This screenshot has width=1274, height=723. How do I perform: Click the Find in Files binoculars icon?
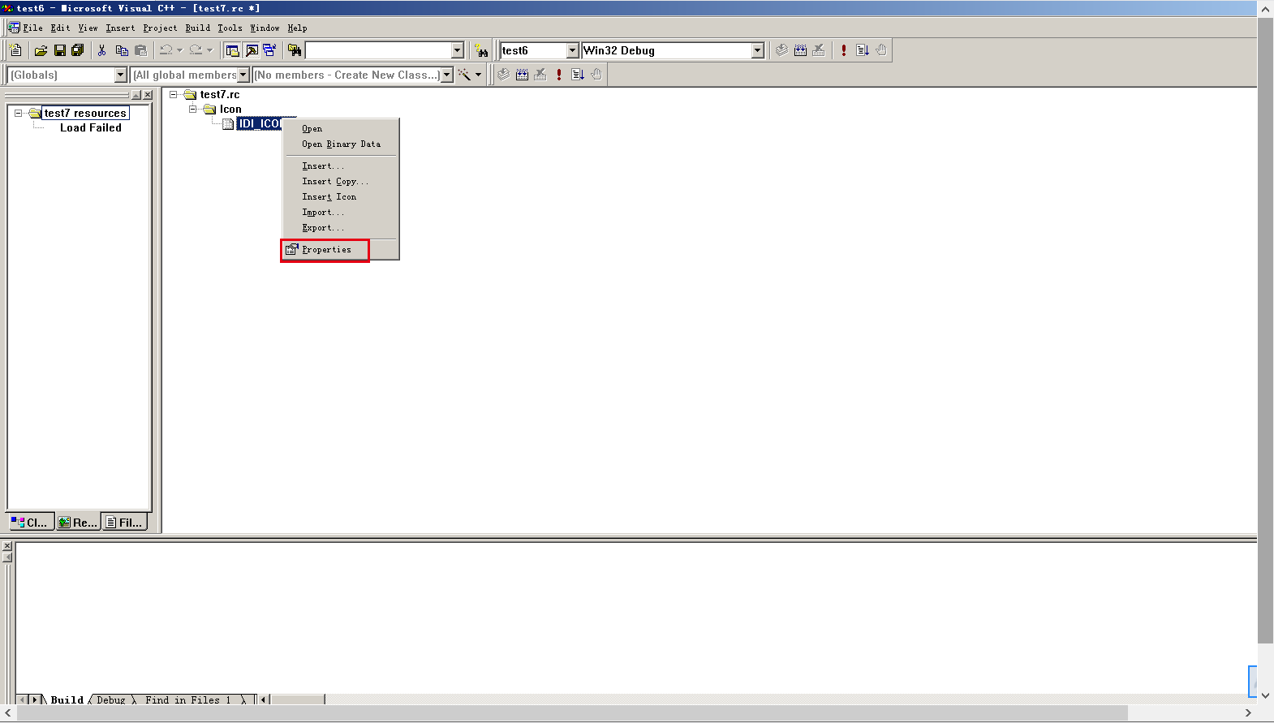click(x=295, y=50)
